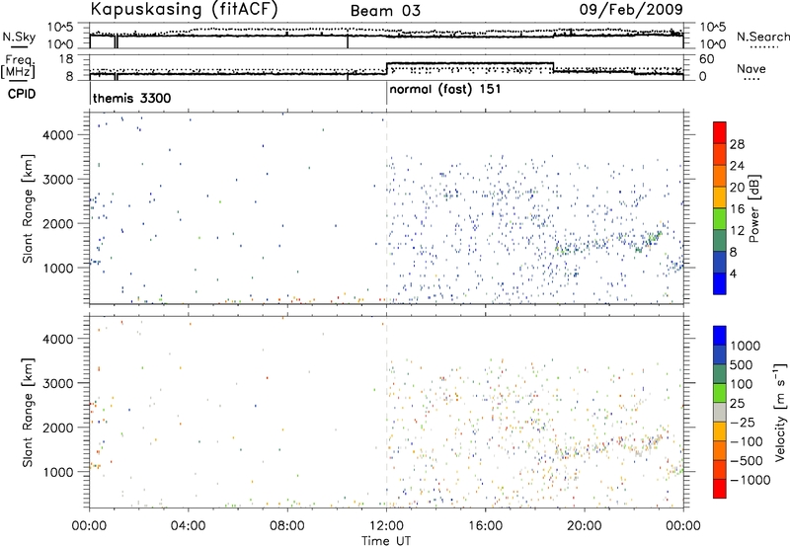Click the "12" label on the Power colorbar
790x547 pixels.
737,230
